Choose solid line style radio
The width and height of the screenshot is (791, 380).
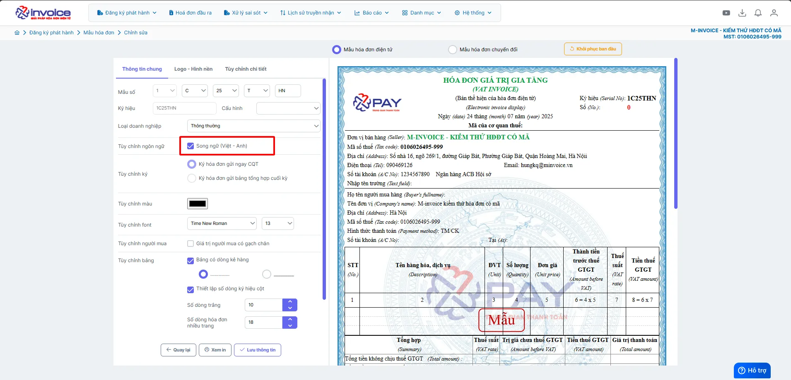tap(267, 274)
